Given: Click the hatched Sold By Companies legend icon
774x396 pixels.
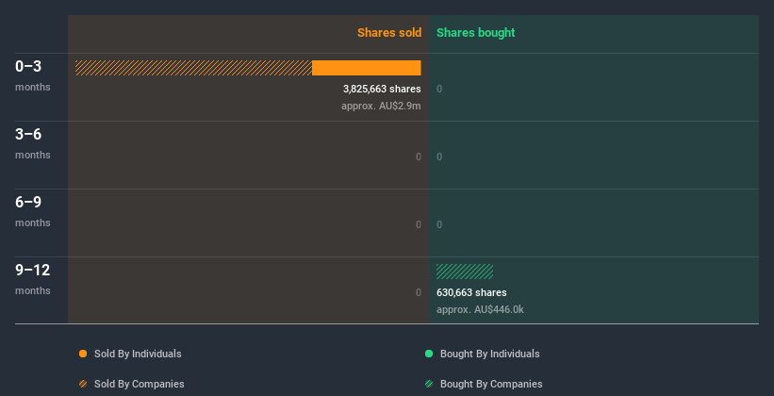Looking at the screenshot, I should tap(83, 384).
